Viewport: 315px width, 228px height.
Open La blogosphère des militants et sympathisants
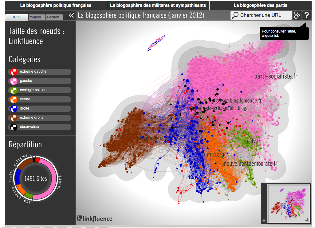(x=158, y=5)
